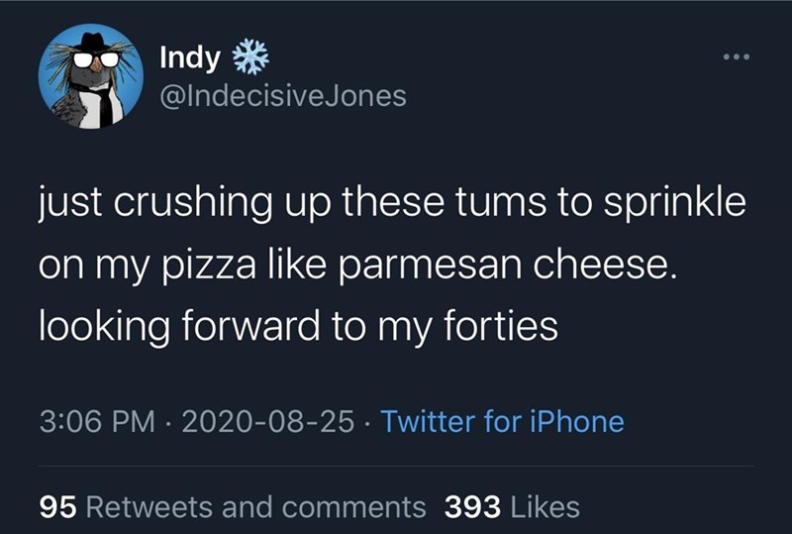Open the "Retweets and comments" label
The height and width of the screenshot is (534, 792).
[x=257, y=507]
